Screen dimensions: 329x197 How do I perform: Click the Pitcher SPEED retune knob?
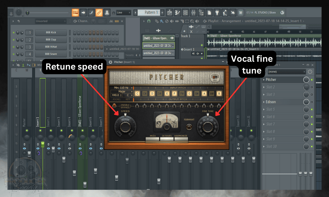click(125, 127)
